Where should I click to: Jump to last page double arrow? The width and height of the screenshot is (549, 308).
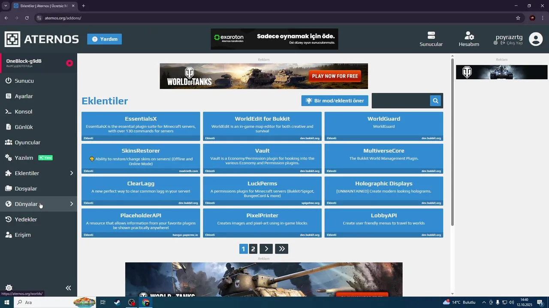tap(282, 249)
